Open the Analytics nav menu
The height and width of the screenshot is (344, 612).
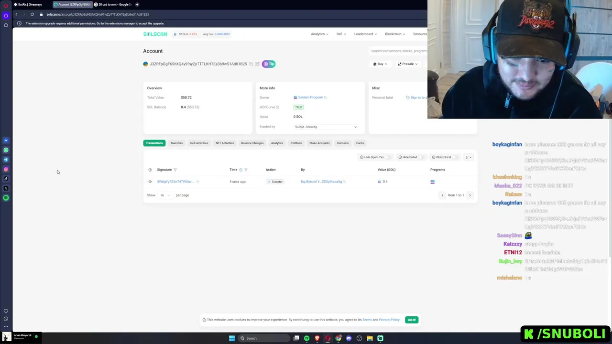(x=319, y=34)
